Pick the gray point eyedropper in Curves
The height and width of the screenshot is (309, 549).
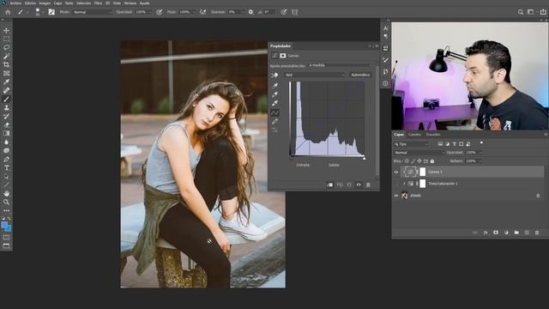coord(275,94)
